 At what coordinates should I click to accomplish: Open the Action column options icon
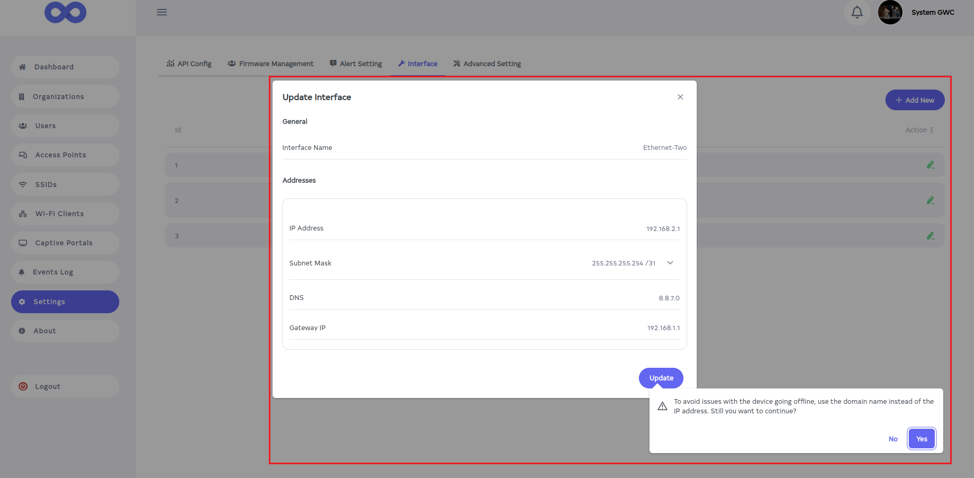click(x=932, y=130)
